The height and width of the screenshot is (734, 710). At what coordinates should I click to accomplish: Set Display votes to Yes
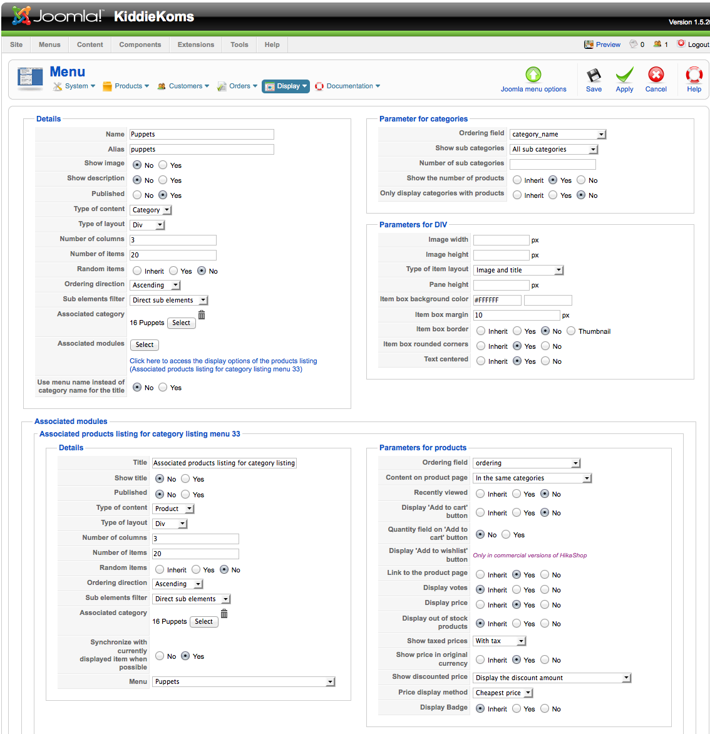coord(517,590)
